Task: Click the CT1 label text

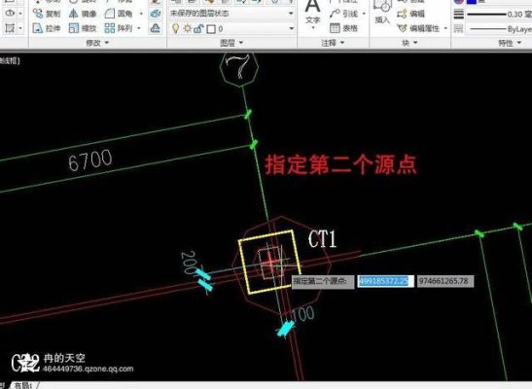Action: tap(322, 239)
